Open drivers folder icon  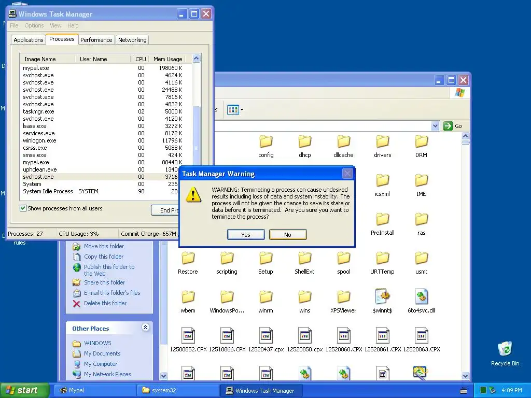pos(382,146)
